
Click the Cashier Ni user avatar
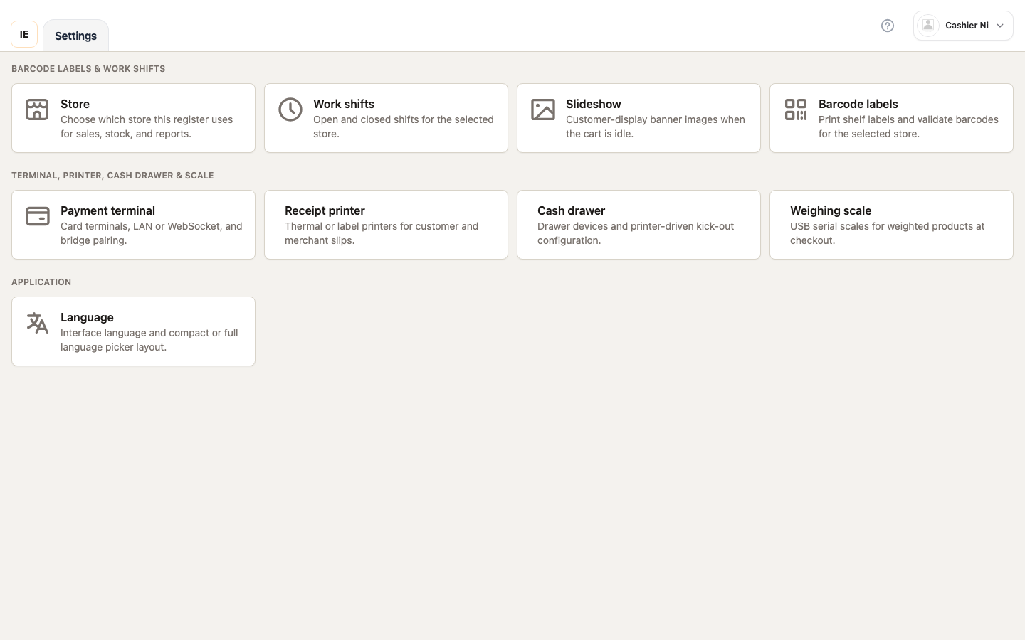[928, 26]
